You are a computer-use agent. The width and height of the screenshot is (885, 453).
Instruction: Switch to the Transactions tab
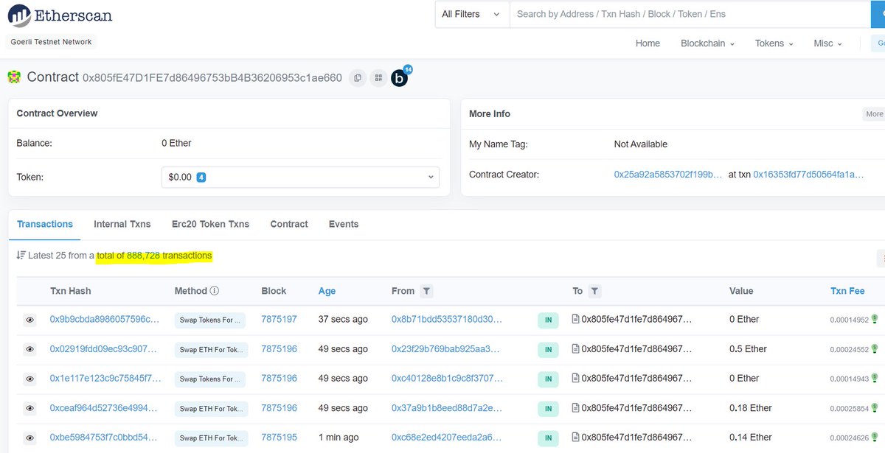[x=45, y=224]
